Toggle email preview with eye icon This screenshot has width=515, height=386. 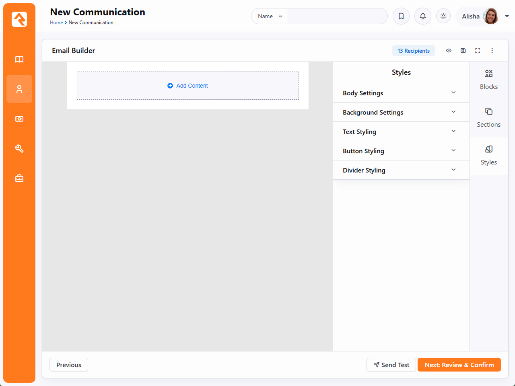pos(449,51)
